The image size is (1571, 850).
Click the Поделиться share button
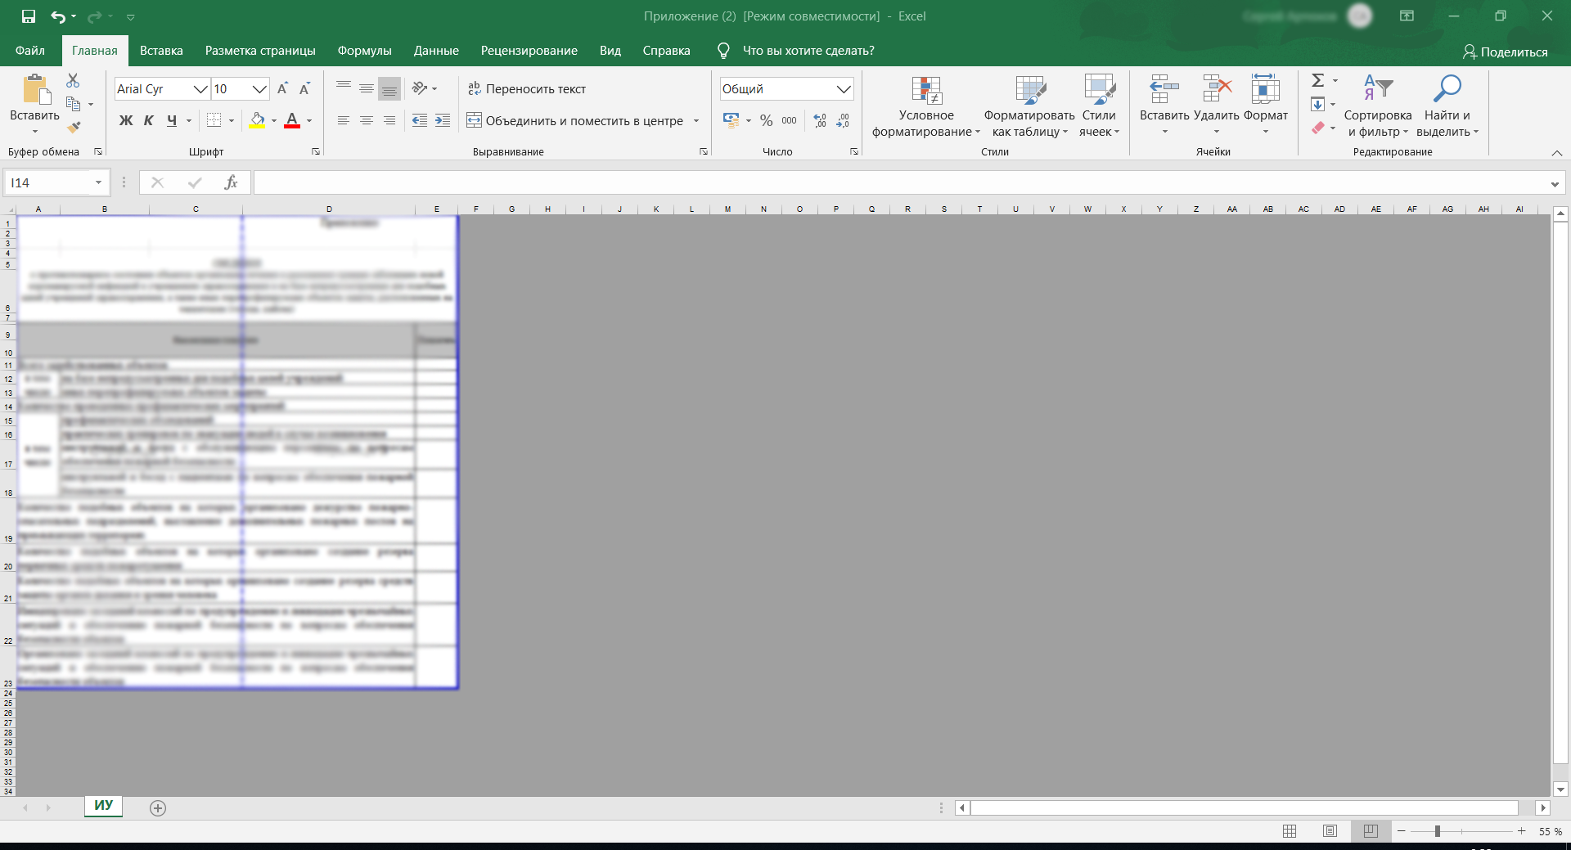click(x=1506, y=52)
